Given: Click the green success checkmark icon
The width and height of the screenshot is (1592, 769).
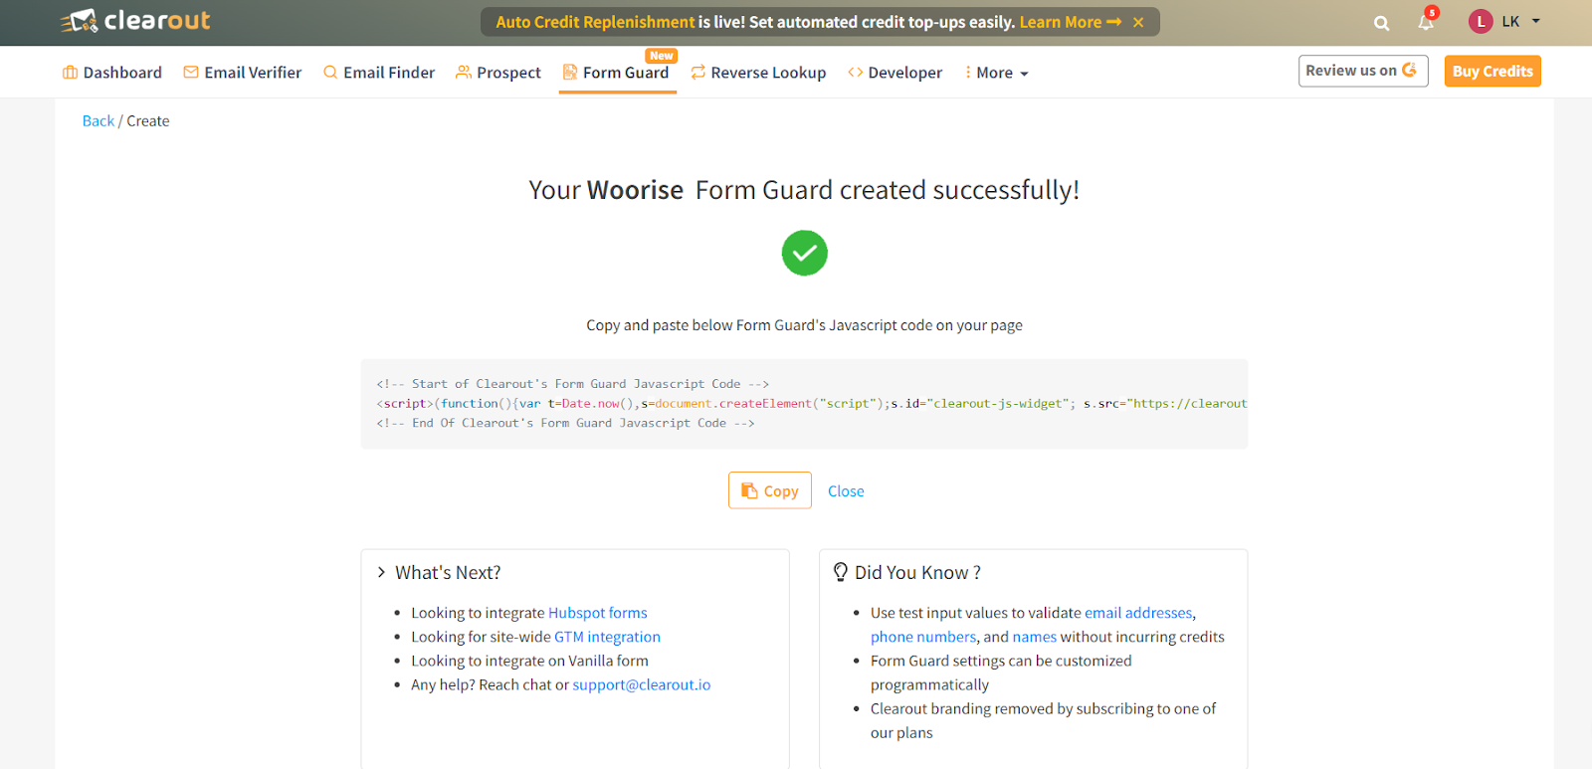Looking at the screenshot, I should 804,253.
